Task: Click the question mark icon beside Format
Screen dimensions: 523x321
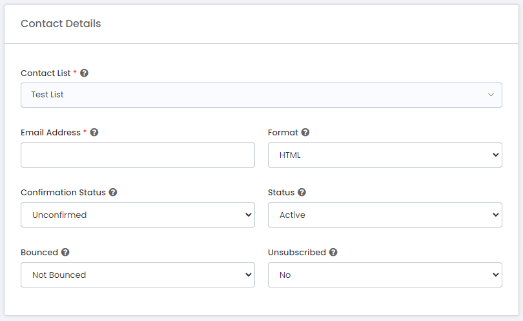Action: pyautogui.click(x=305, y=132)
